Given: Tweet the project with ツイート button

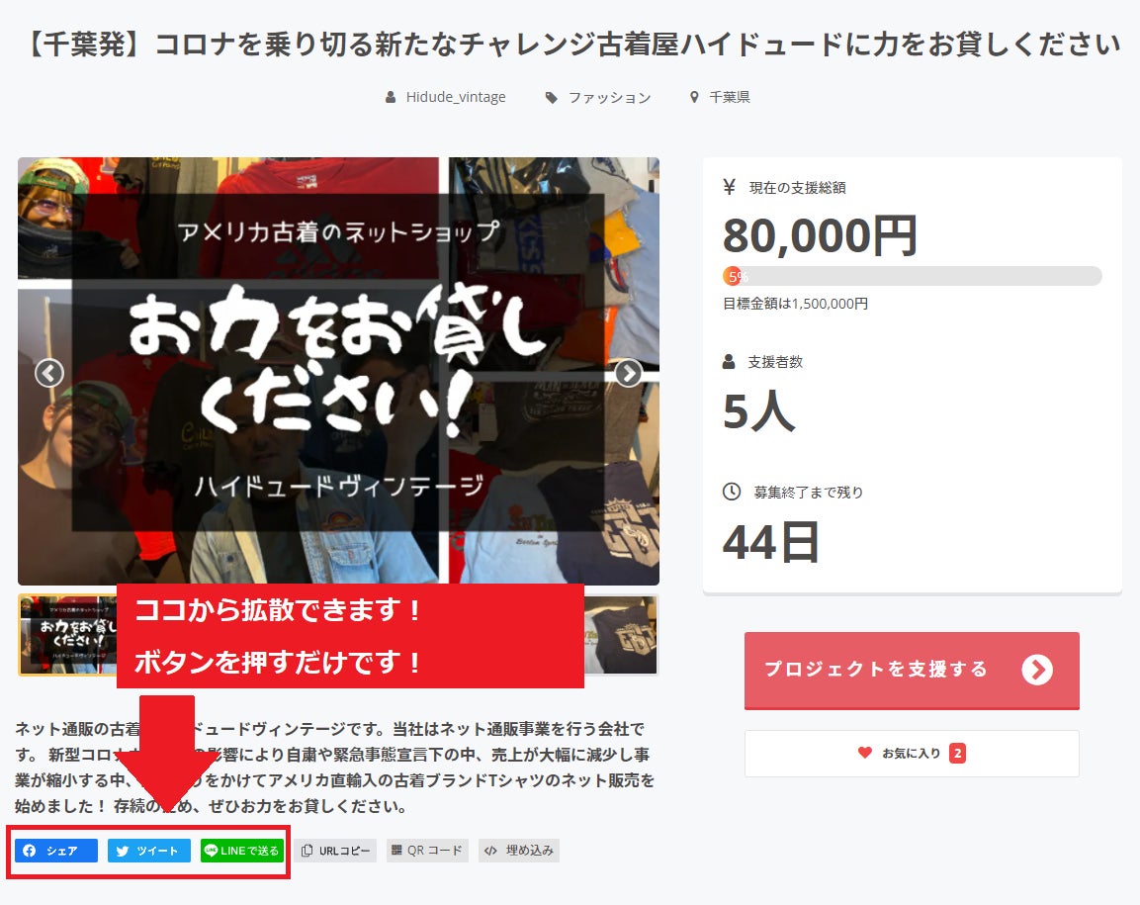Looking at the screenshot, I should (149, 851).
